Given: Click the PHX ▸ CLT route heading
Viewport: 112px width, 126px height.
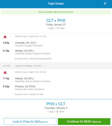Looking at the screenshot, I should (56, 104).
